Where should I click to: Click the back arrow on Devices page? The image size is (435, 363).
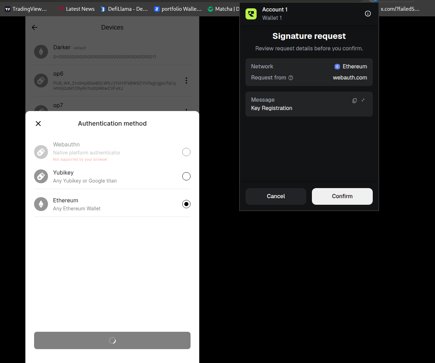click(34, 27)
